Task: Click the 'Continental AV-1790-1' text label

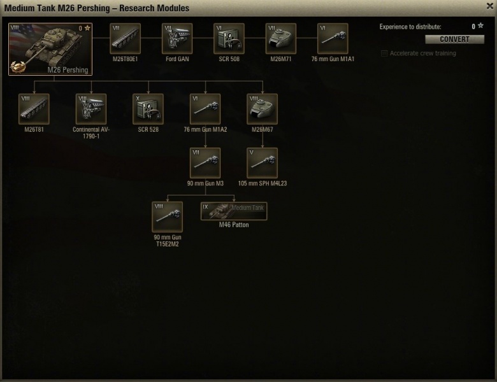Action: (x=91, y=132)
